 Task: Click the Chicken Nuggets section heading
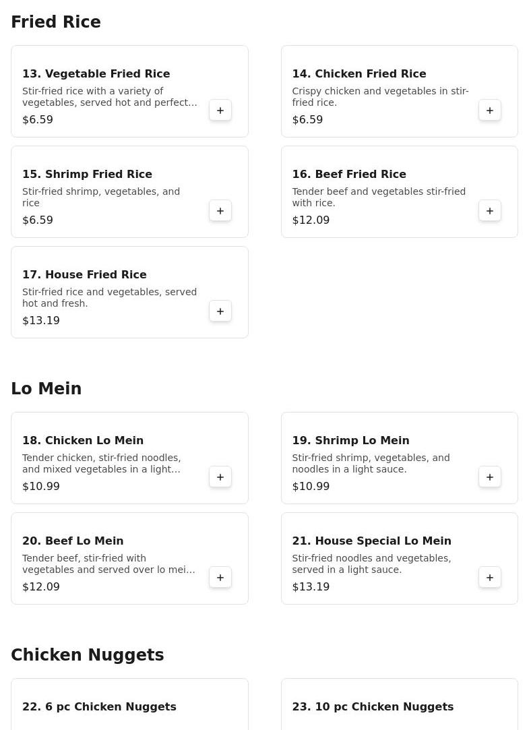click(x=88, y=655)
